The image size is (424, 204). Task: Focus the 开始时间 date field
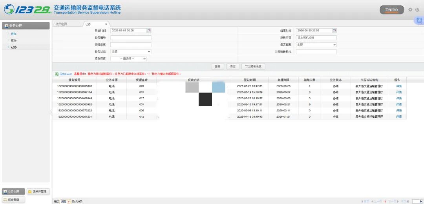click(x=129, y=31)
